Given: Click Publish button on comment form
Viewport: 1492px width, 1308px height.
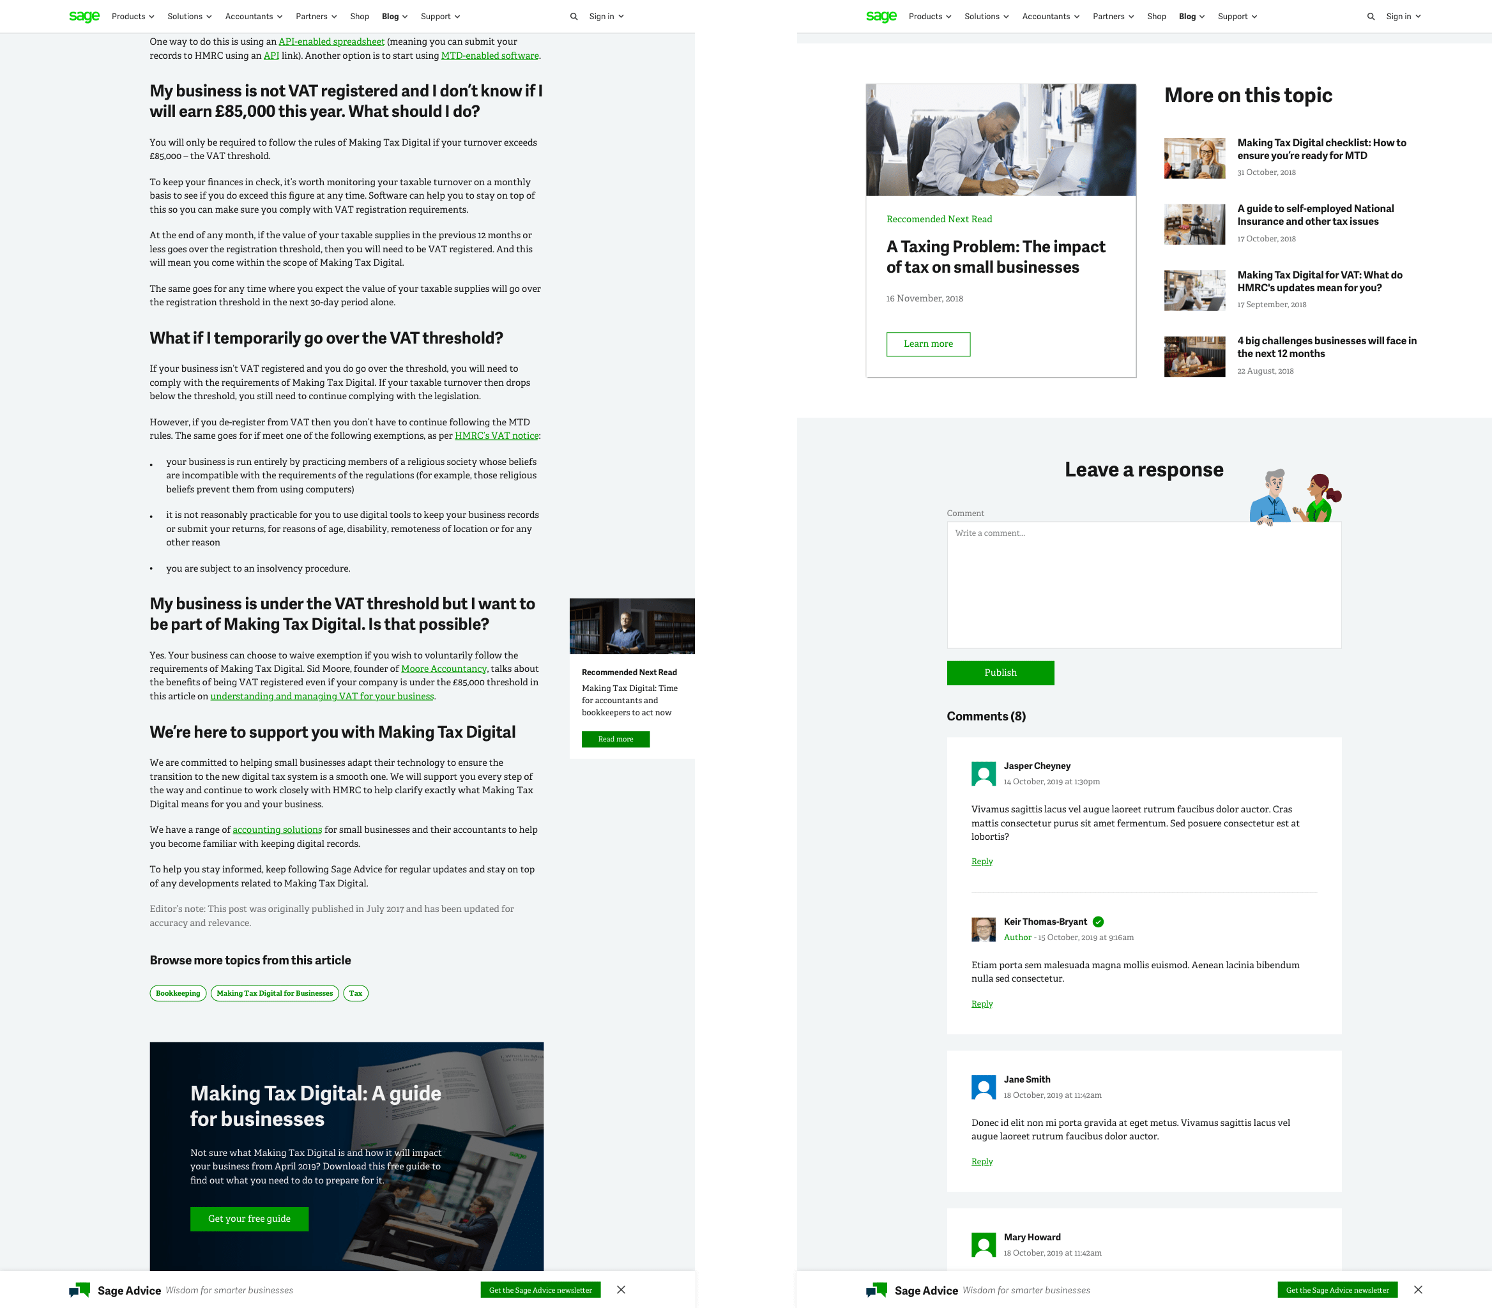Looking at the screenshot, I should (x=1001, y=673).
